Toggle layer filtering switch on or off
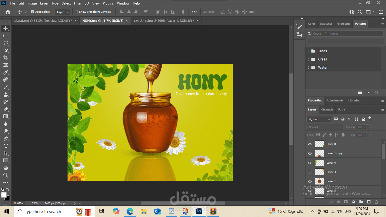 click(370, 119)
